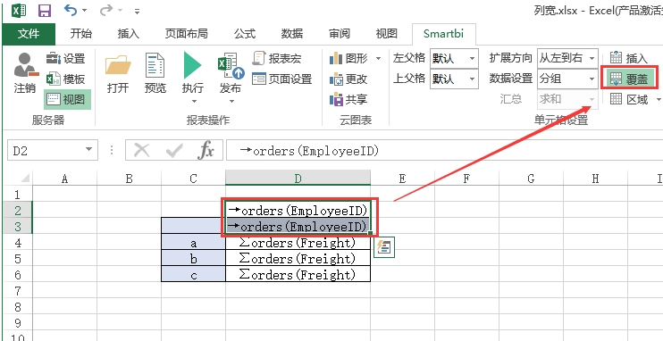Click the paste options smart tag
The height and width of the screenshot is (341, 663).
tap(384, 247)
